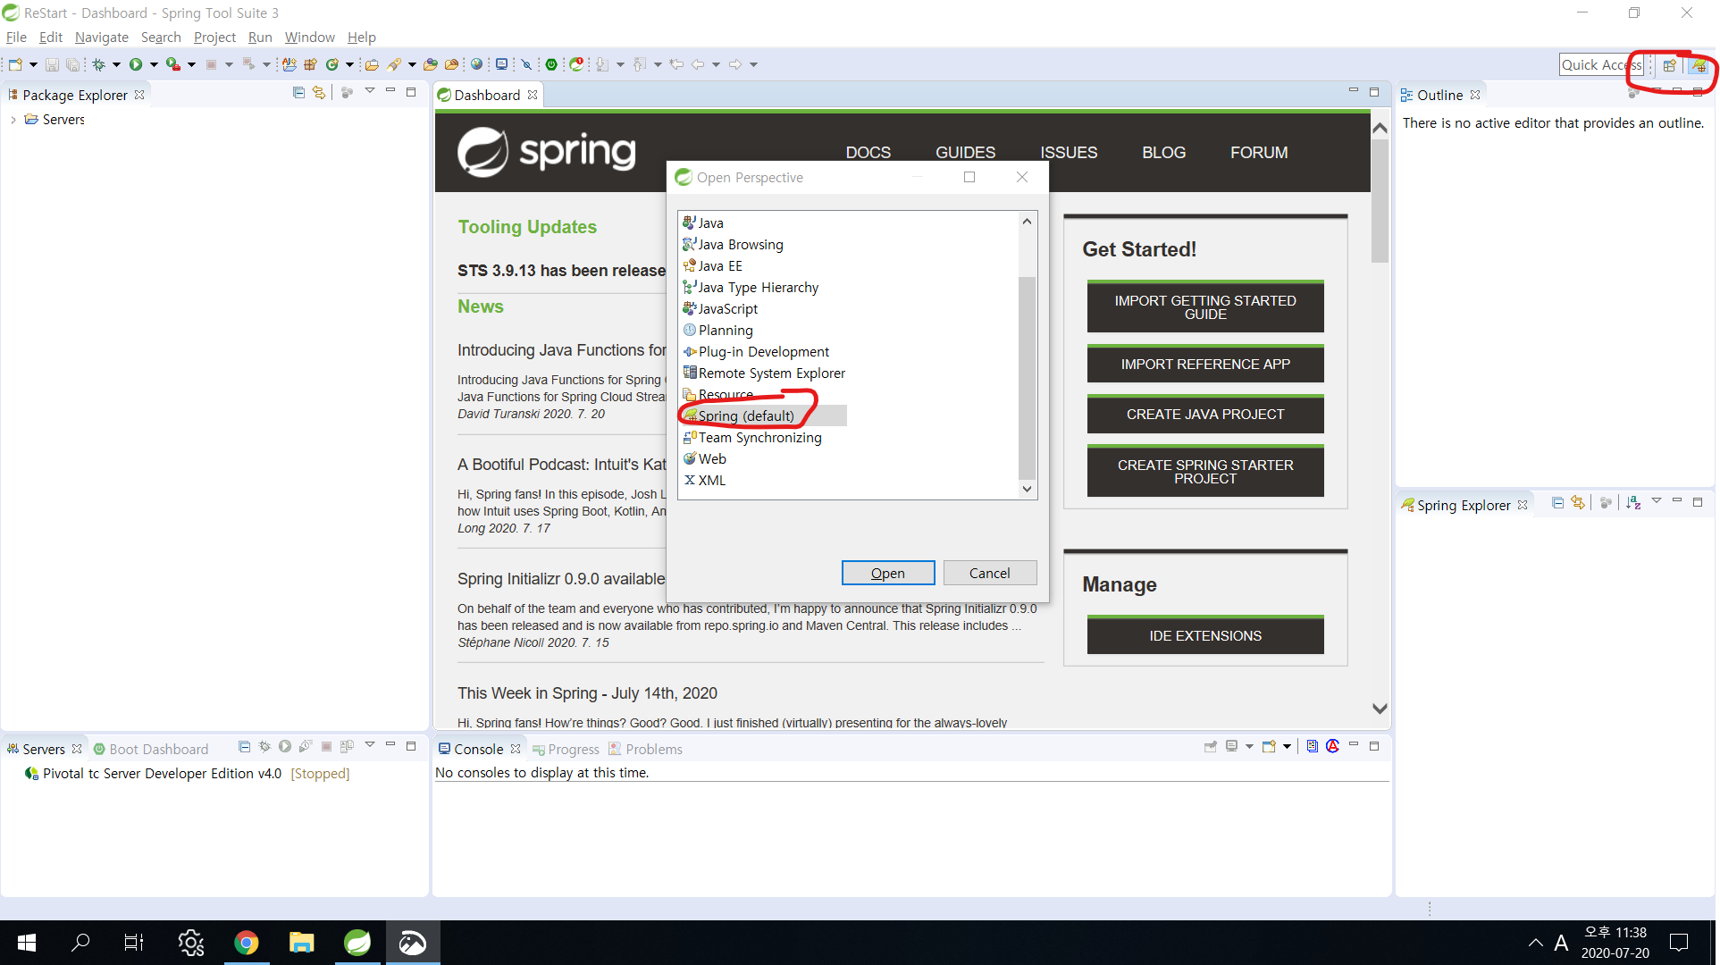Open the Window menu
1720x965 pixels.
tap(309, 37)
